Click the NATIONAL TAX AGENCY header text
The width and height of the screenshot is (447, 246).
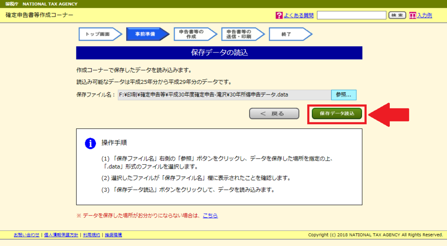point(50,4)
